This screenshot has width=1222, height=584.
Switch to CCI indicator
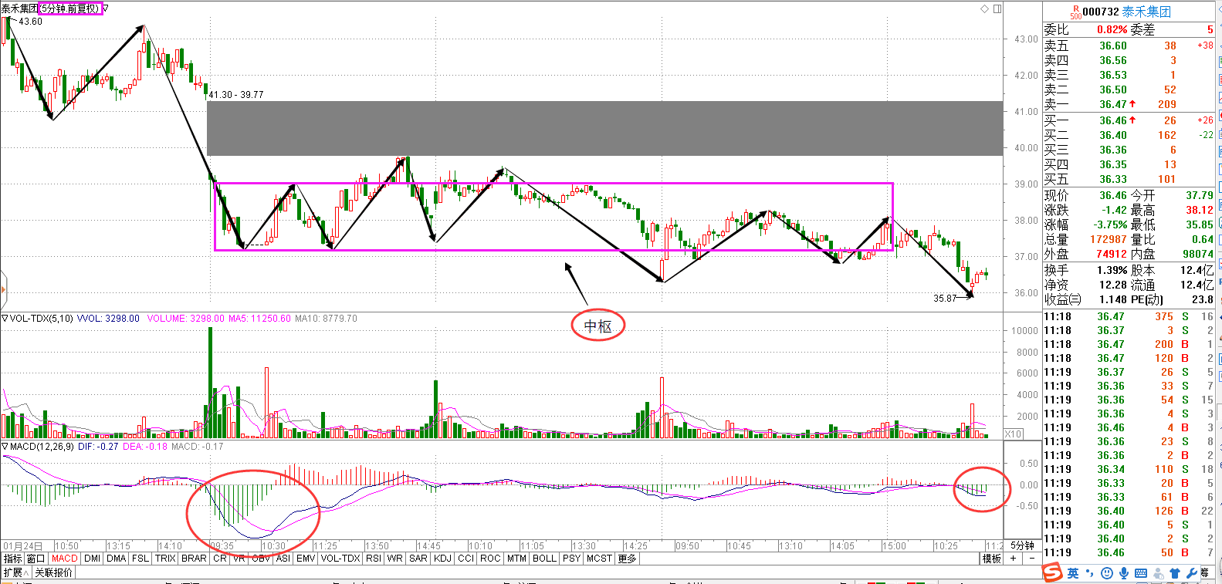click(466, 559)
